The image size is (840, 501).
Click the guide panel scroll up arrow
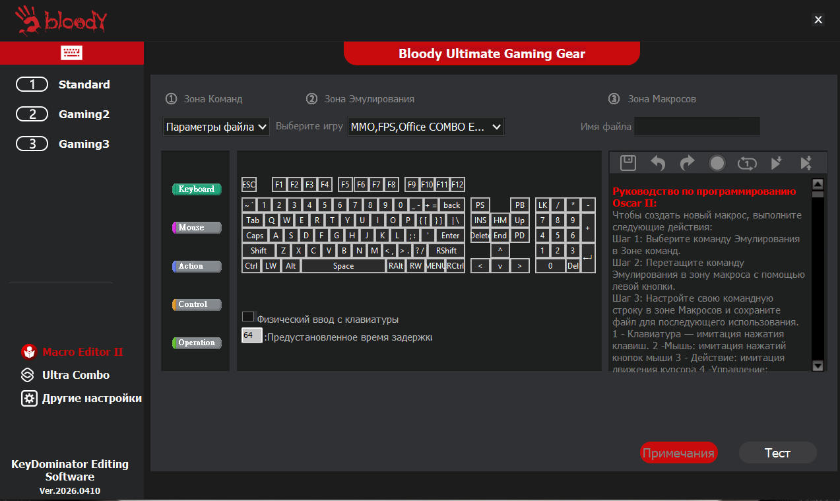click(x=818, y=184)
